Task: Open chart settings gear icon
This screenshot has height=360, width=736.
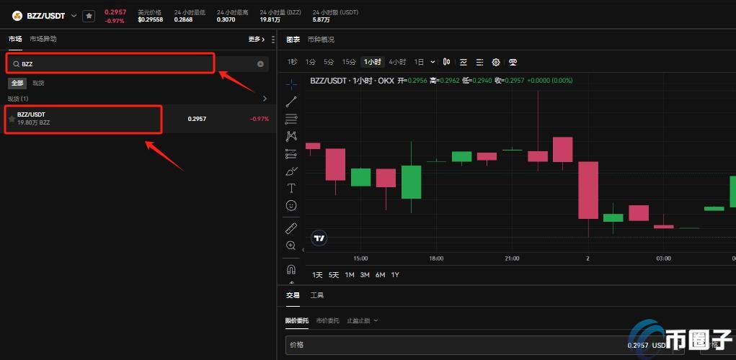Action: 496,62
